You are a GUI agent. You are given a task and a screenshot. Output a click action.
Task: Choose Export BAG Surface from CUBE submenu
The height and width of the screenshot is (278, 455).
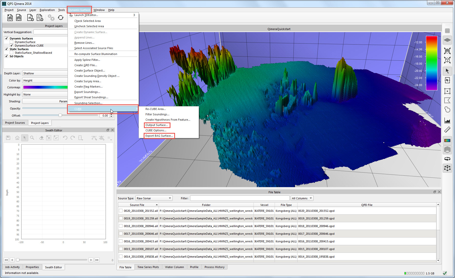159,136
